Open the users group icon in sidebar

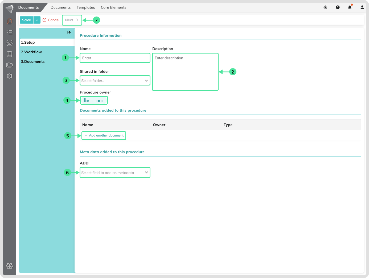click(x=10, y=43)
